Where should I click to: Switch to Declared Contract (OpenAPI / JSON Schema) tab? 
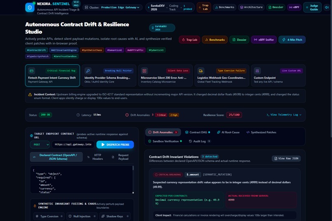coord(56,157)
